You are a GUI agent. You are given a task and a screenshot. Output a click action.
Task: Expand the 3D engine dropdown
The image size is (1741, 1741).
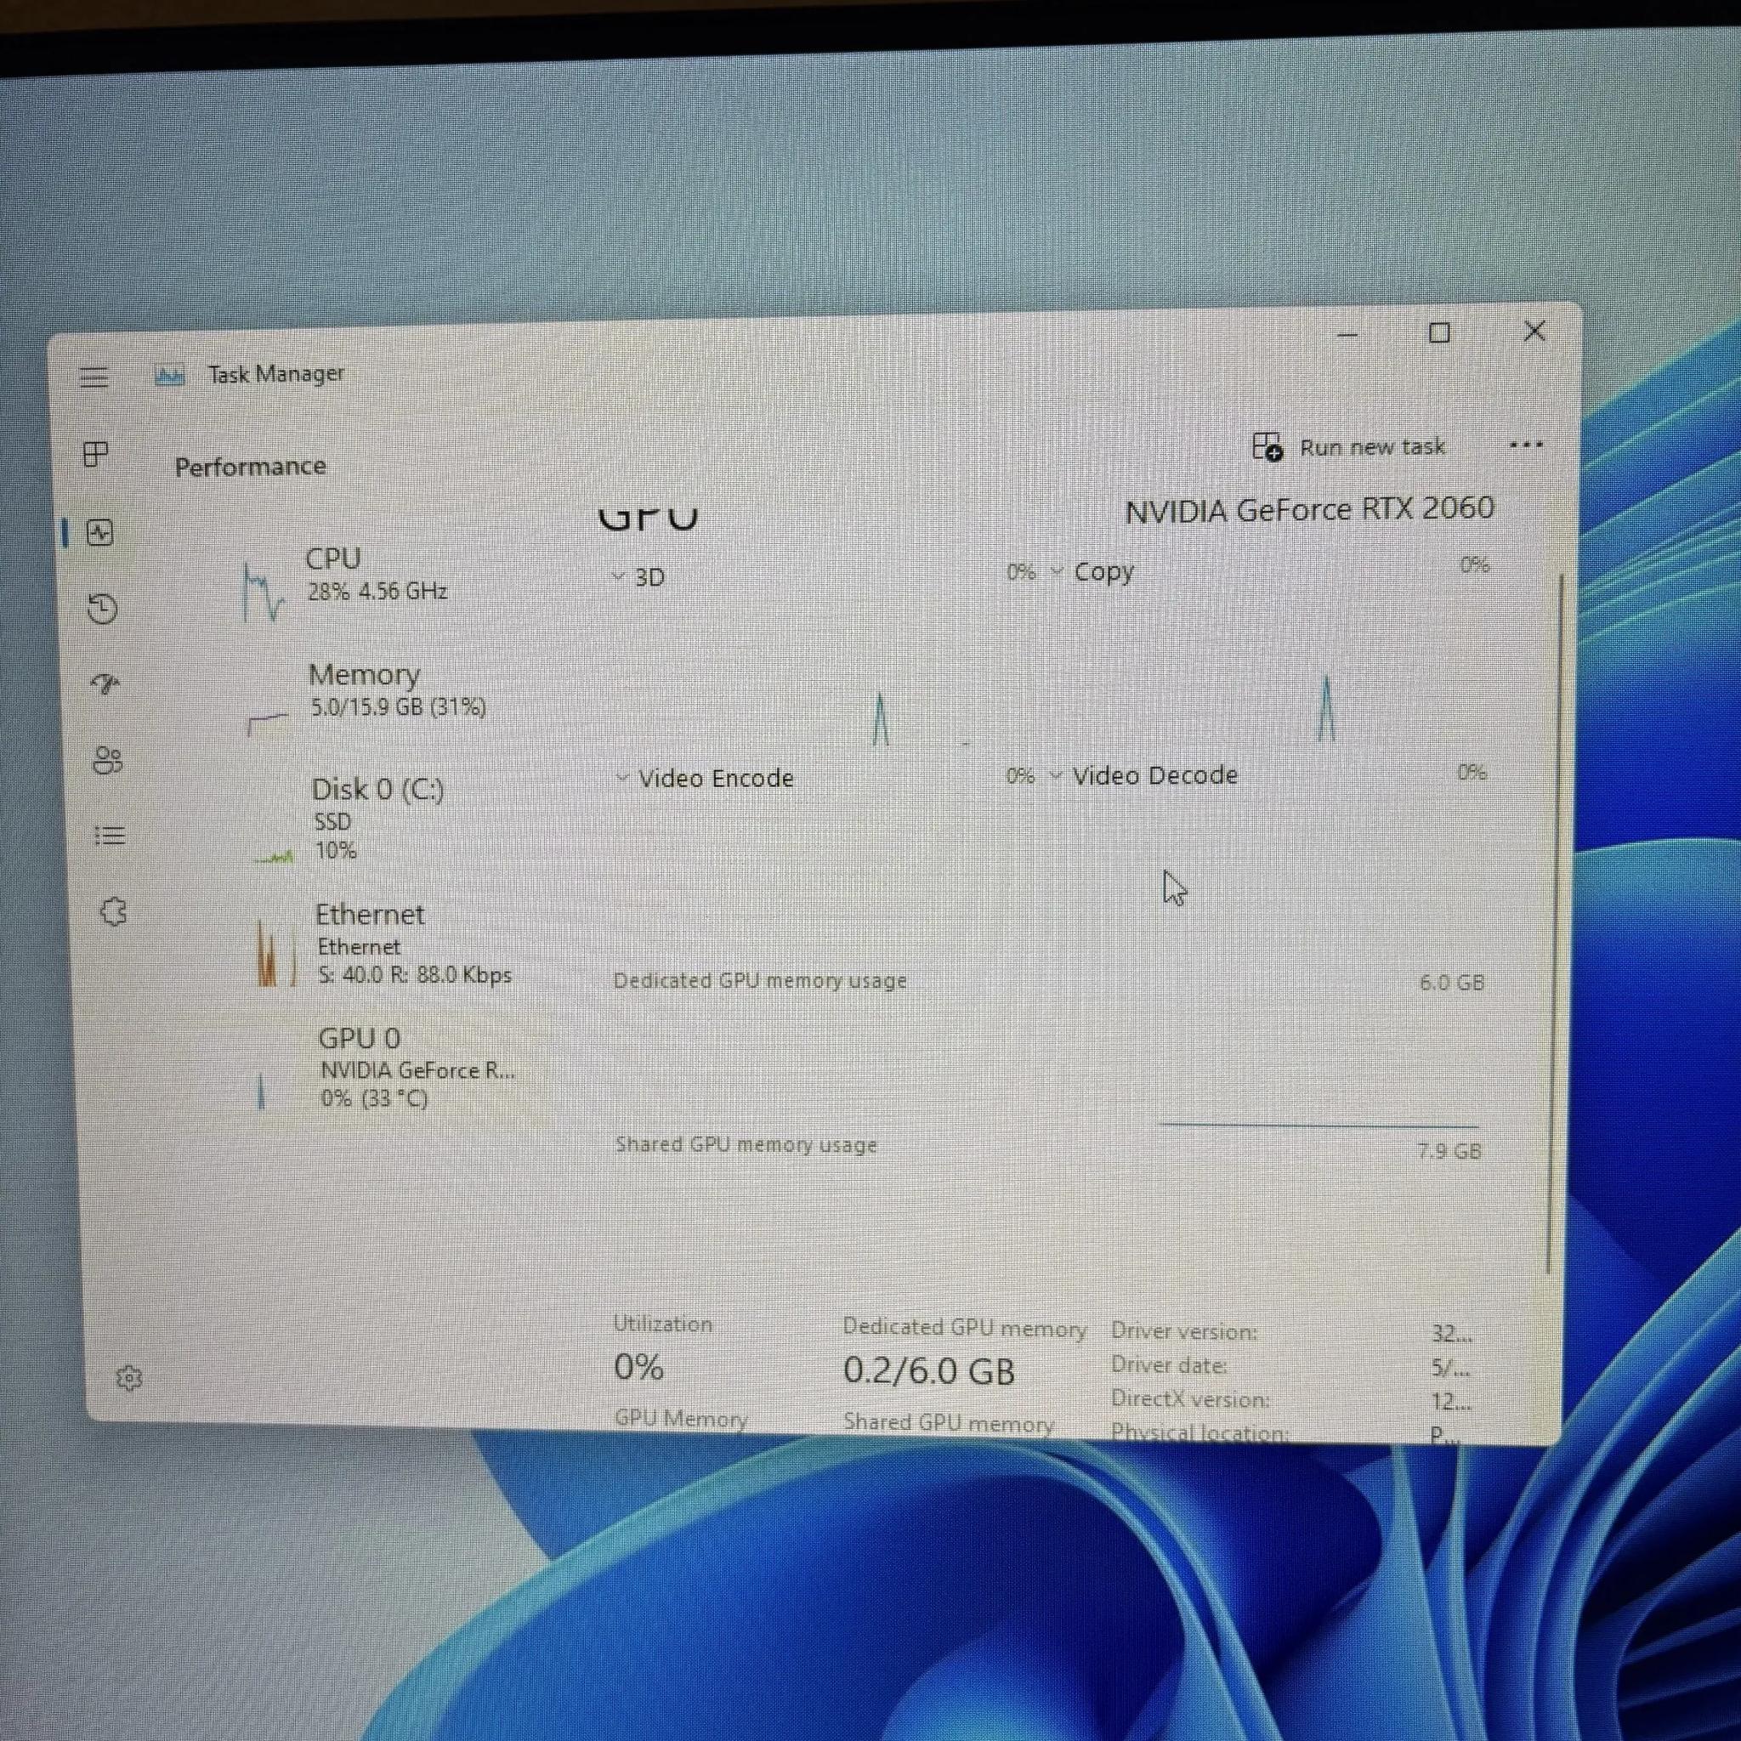point(619,576)
